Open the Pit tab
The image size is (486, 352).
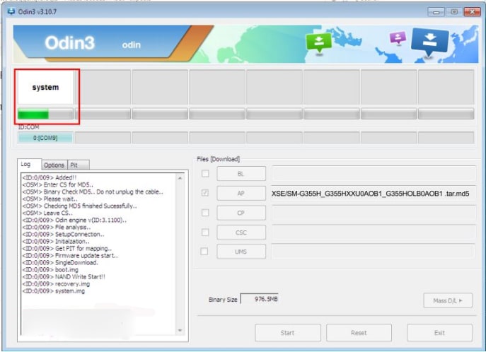[78, 165]
